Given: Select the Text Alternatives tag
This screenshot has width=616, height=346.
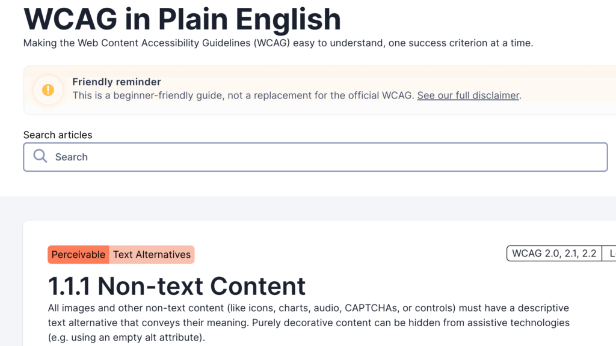Looking at the screenshot, I should pos(152,255).
